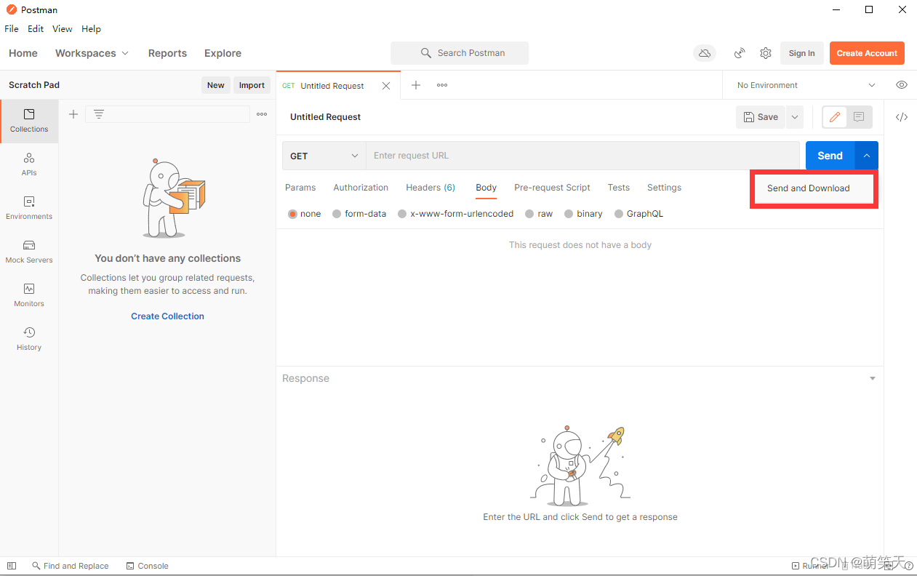
Task: Expand the Save button dropdown arrow
Action: [794, 117]
